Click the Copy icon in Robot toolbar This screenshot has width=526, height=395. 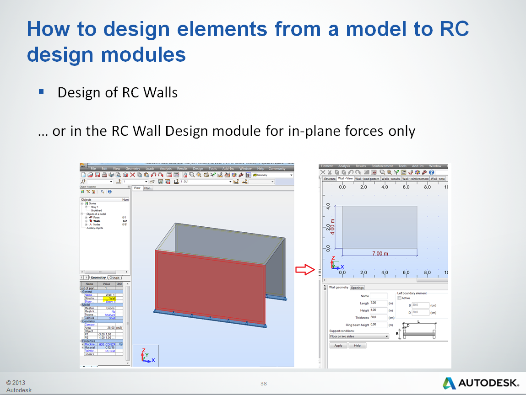click(x=140, y=175)
